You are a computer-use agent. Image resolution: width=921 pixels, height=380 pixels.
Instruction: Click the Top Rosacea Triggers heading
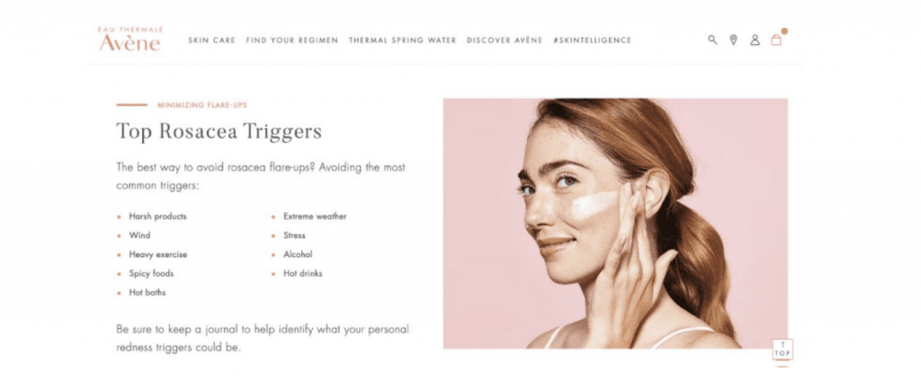click(219, 131)
